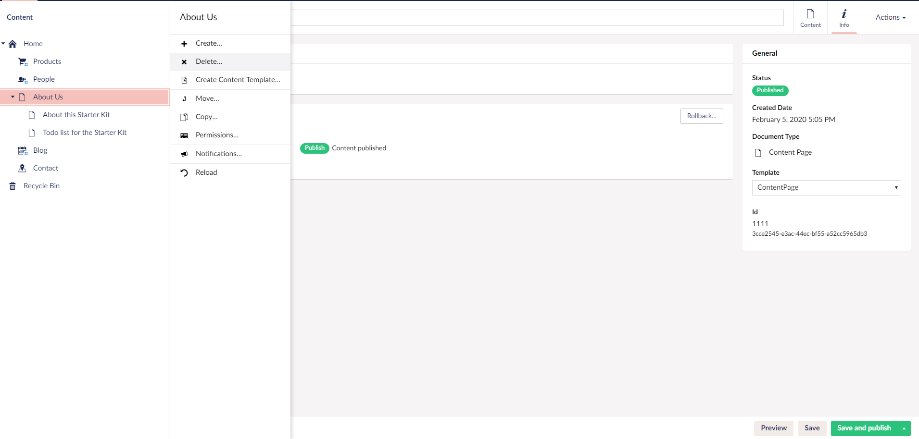Image resolution: width=919 pixels, height=439 pixels.
Task: Collapse the About Us tree node
Action: point(13,97)
